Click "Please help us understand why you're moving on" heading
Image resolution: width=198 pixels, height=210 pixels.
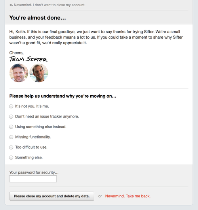point(63,96)
